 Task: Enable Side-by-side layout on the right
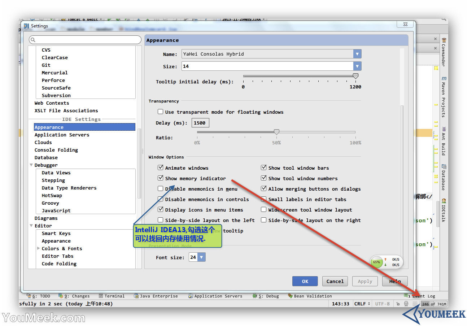click(x=264, y=220)
